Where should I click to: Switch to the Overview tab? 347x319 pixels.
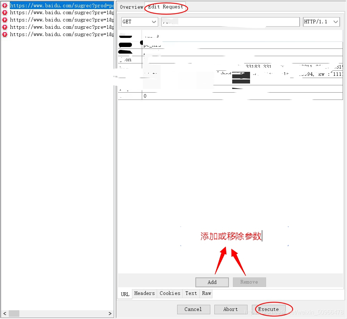click(x=132, y=7)
